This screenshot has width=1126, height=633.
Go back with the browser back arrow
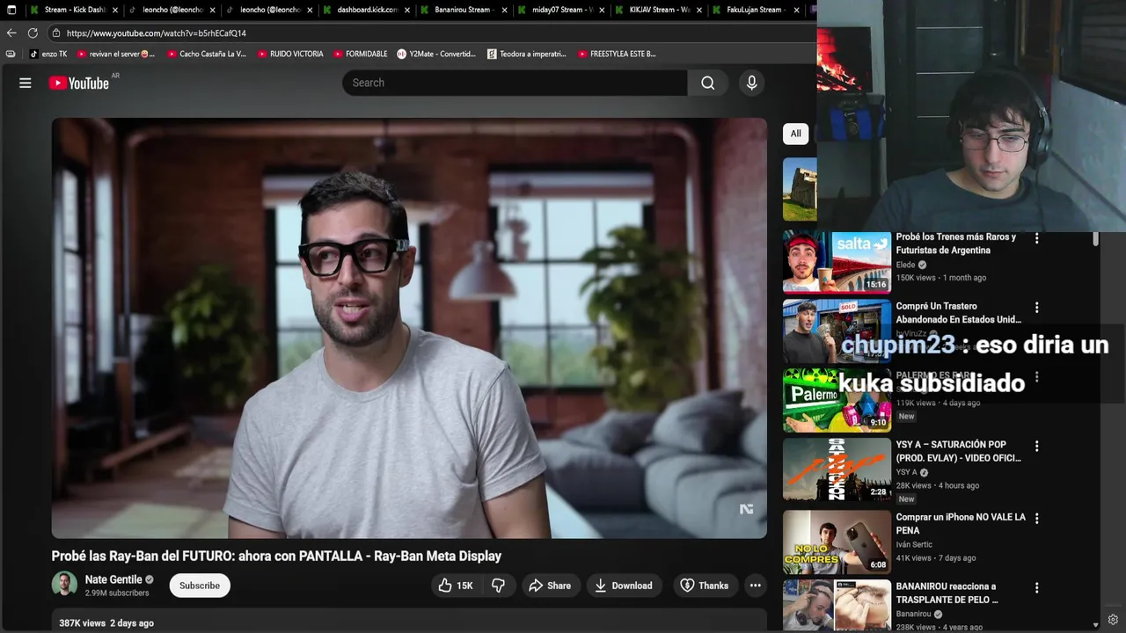(11, 33)
